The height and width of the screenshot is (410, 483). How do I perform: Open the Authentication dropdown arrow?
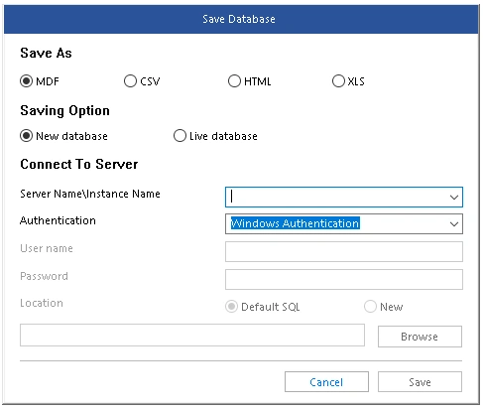pos(454,224)
